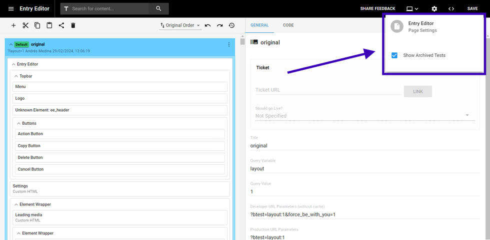
Task: Open the version history icon
Action: (231, 25)
